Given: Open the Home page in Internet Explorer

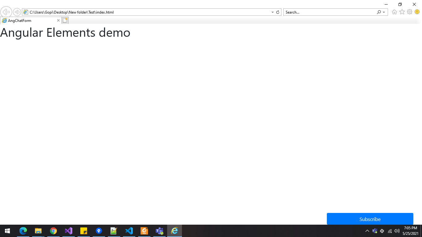Looking at the screenshot, I should point(394,12).
